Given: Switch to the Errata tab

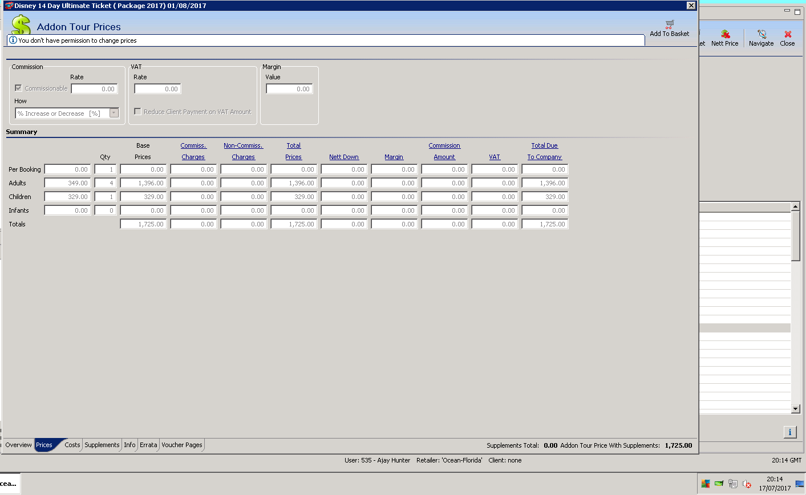Looking at the screenshot, I should 148,445.
